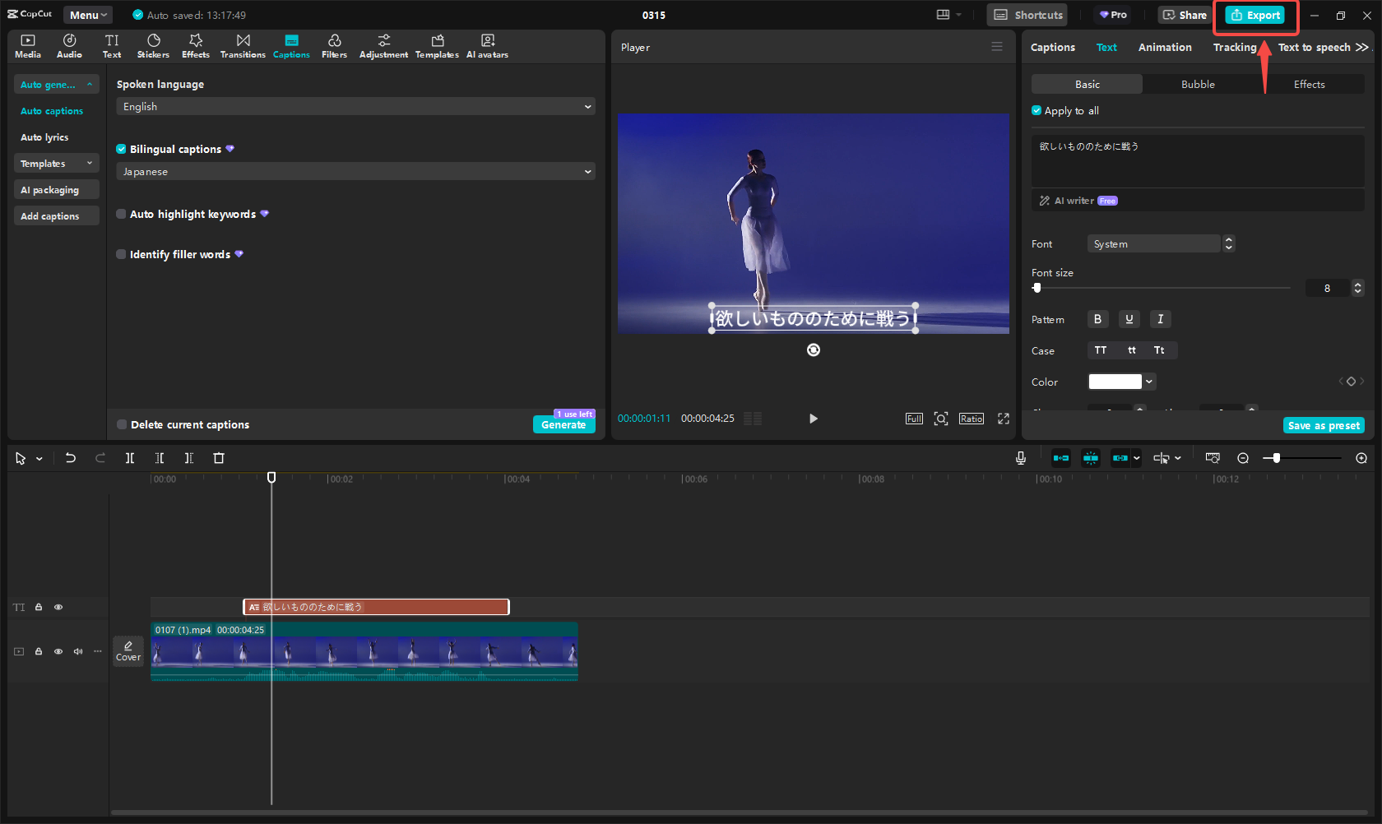Uncheck Bilingual captions checkbox

(x=121, y=149)
